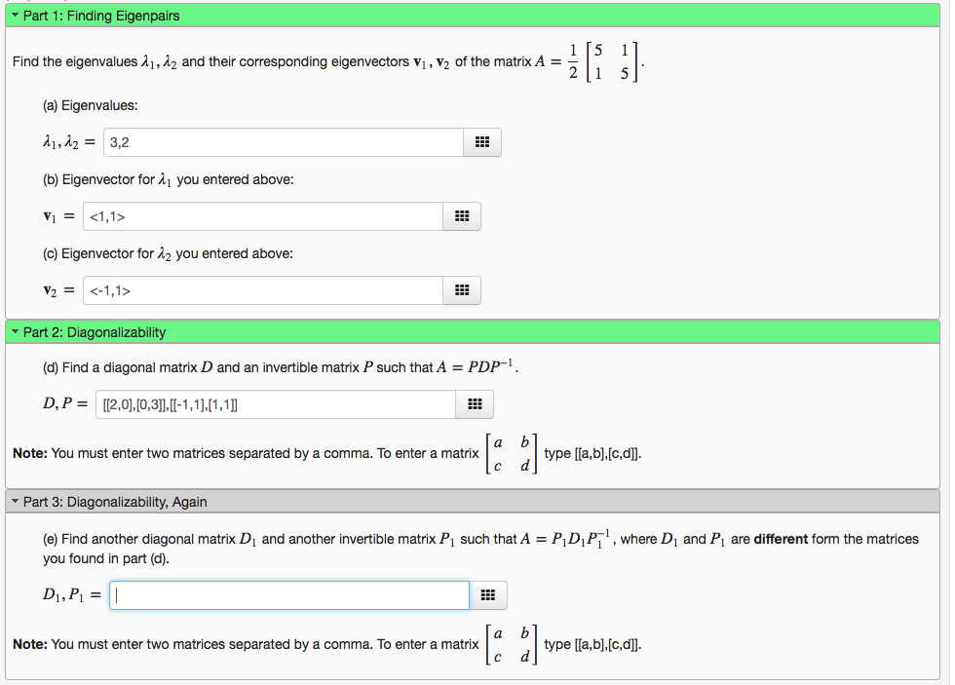Open the math keypad beside the v2 field

(x=461, y=290)
